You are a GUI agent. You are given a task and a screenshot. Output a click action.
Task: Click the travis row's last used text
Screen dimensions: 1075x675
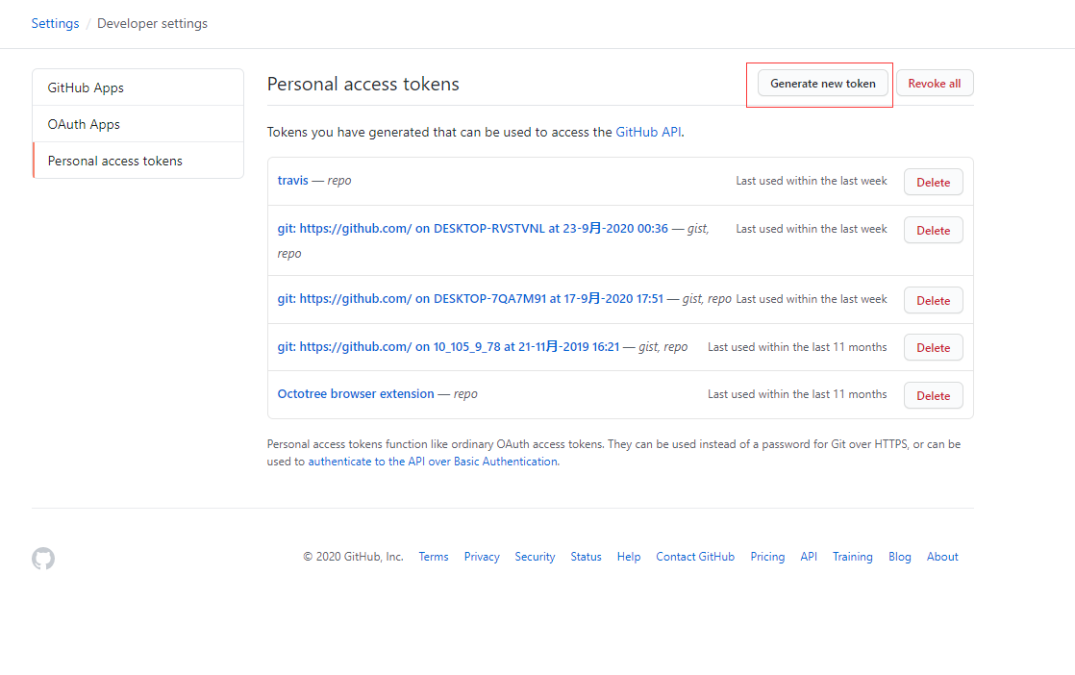click(x=812, y=181)
